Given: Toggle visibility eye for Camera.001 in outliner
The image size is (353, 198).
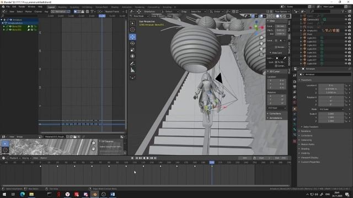Looking at the screenshot, I should pyautogui.click(x=346, y=20).
